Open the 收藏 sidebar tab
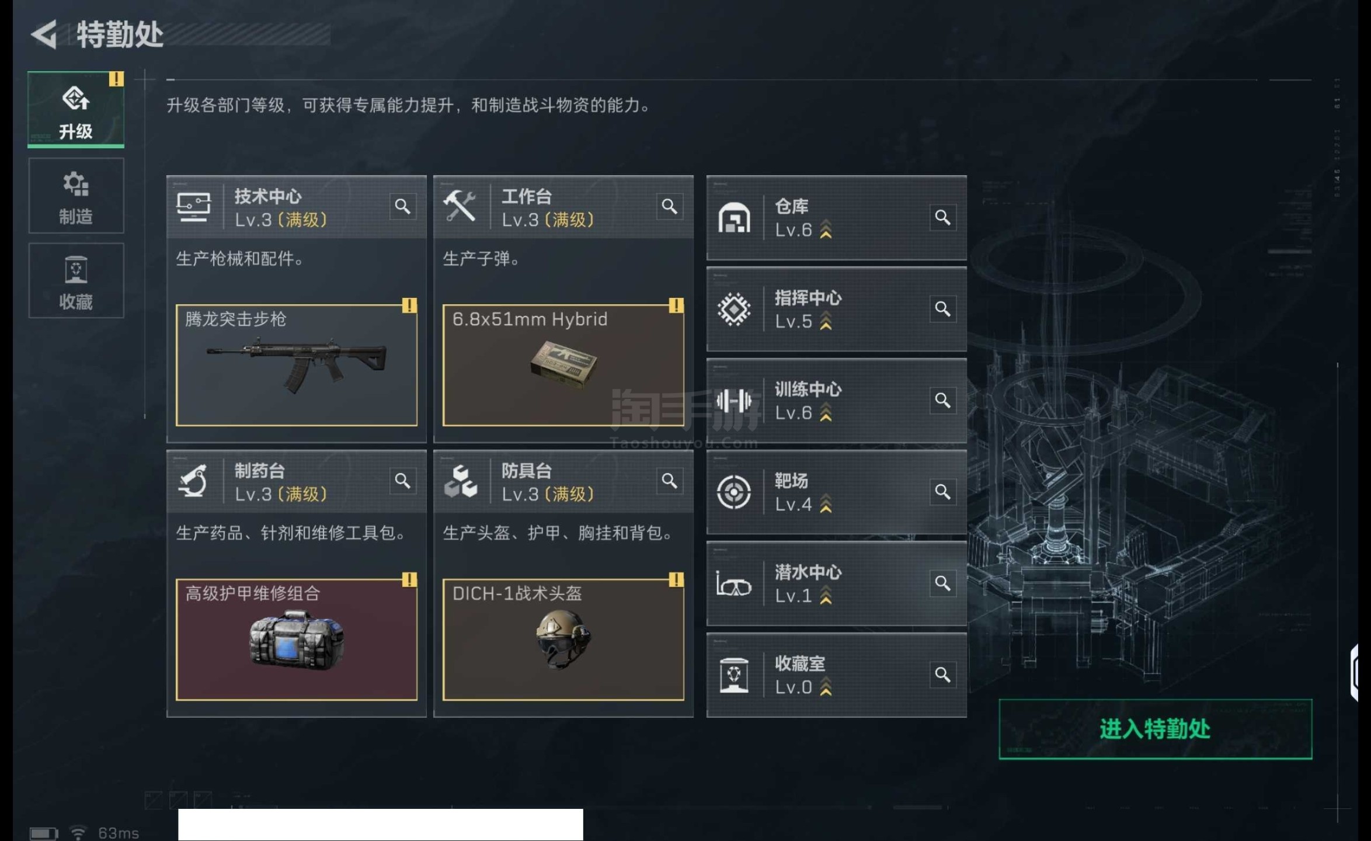1371x841 pixels. pyautogui.click(x=76, y=281)
